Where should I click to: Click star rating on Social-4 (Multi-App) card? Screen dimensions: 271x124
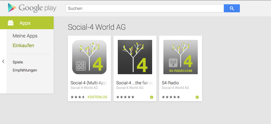78,97
